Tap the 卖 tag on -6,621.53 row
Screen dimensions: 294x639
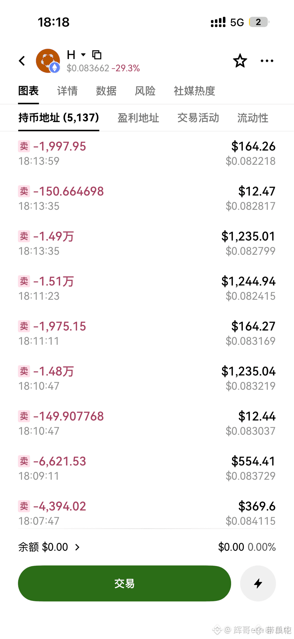(x=24, y=461)
